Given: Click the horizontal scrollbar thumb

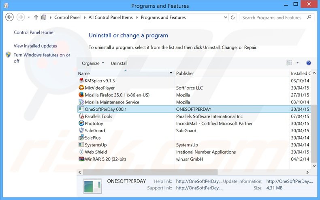Looking at the screenshot, I should pyautogui.click(x=150, y=172).
